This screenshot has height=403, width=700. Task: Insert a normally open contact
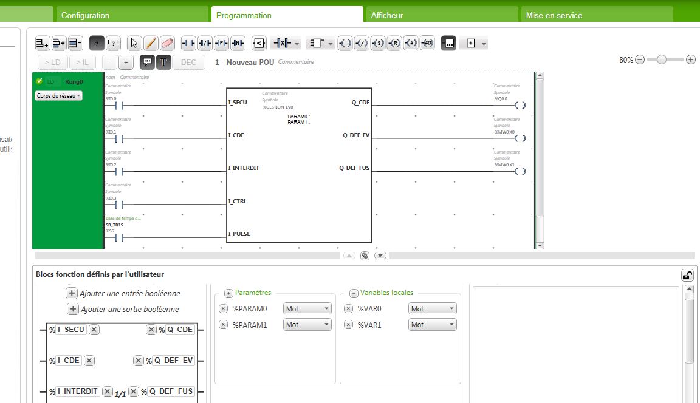[x=188, y=43]
